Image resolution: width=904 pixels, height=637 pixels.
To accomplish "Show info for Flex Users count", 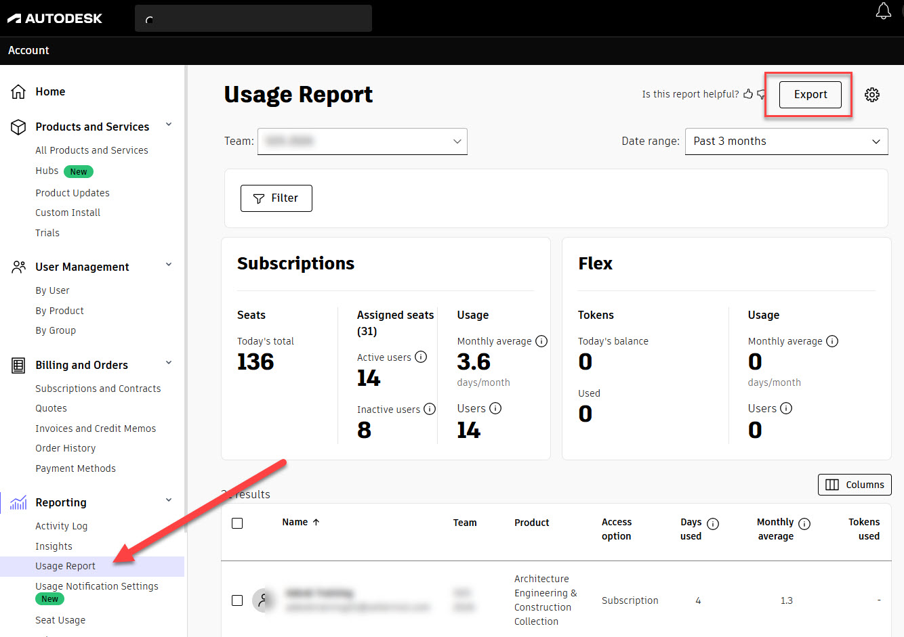I will 786,408.
